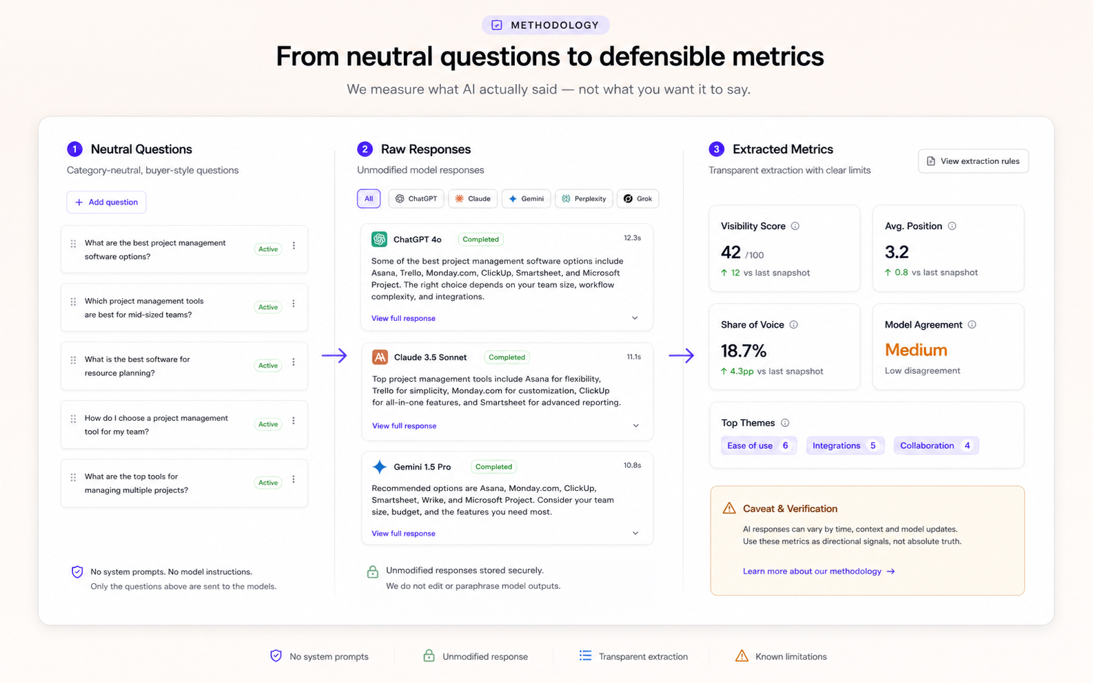This screenshot has width=1093, height=683.
Task: Select the All responses filter tab
Action: [x=369, y=198]
